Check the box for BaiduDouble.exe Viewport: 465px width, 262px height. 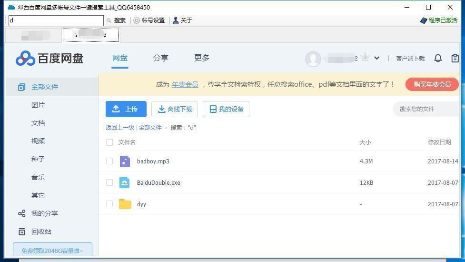(109, 182)
